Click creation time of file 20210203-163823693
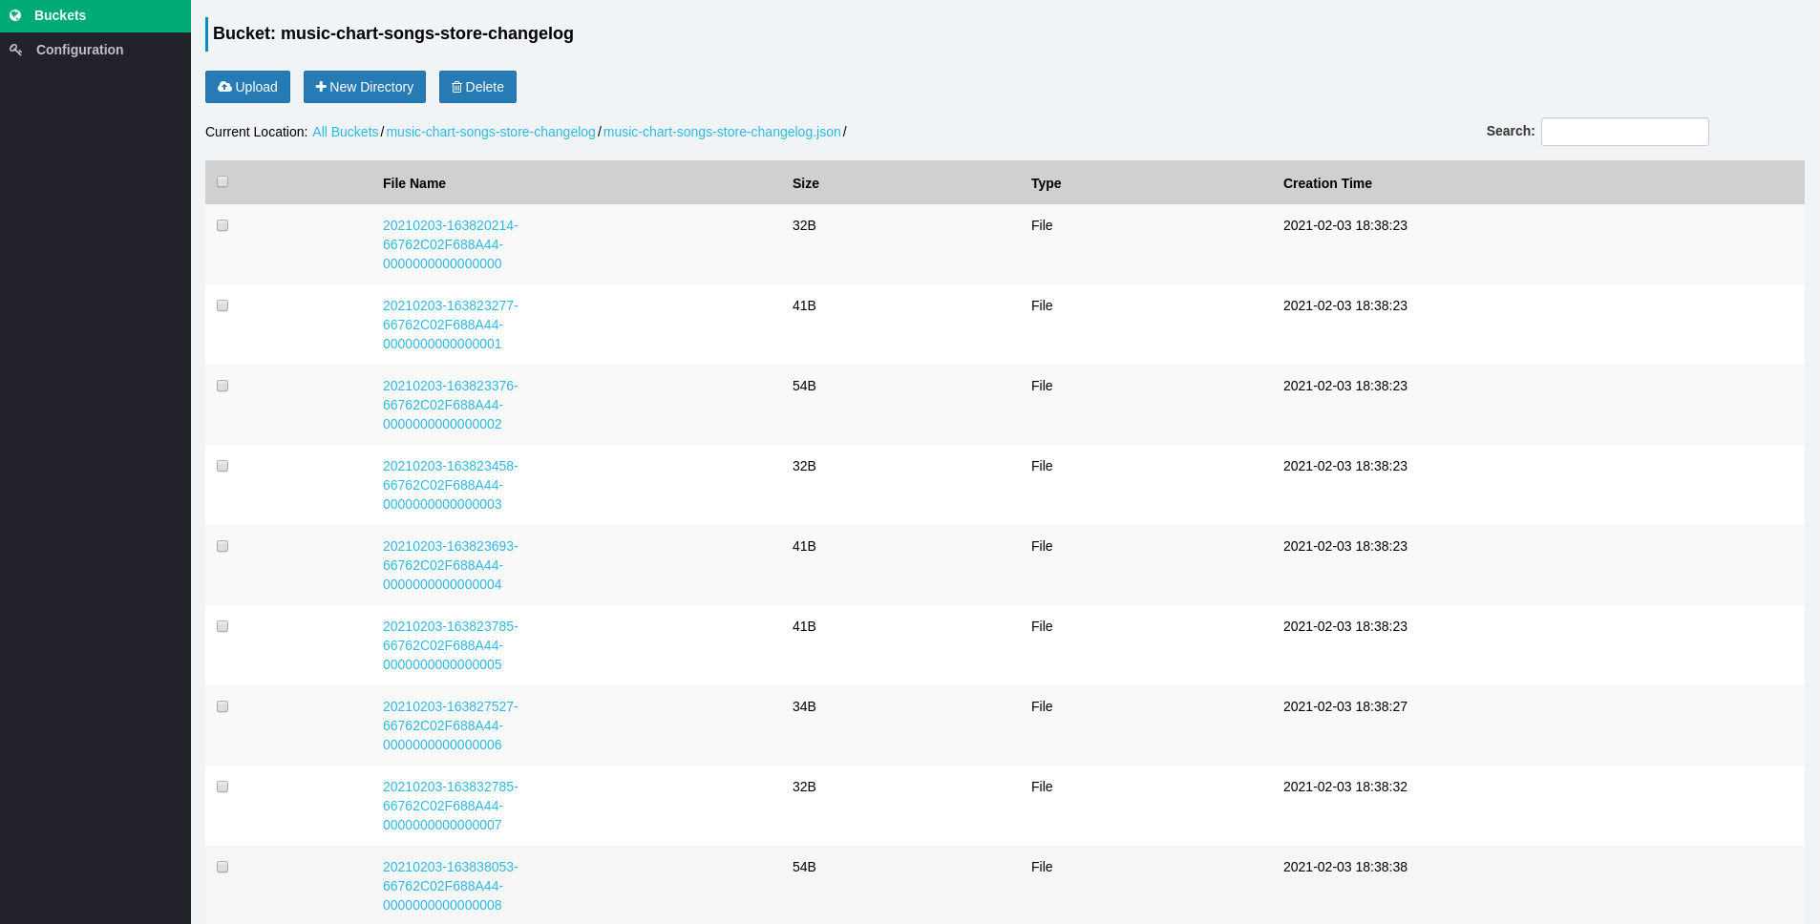1820x924 pixels. (1345, 546)
